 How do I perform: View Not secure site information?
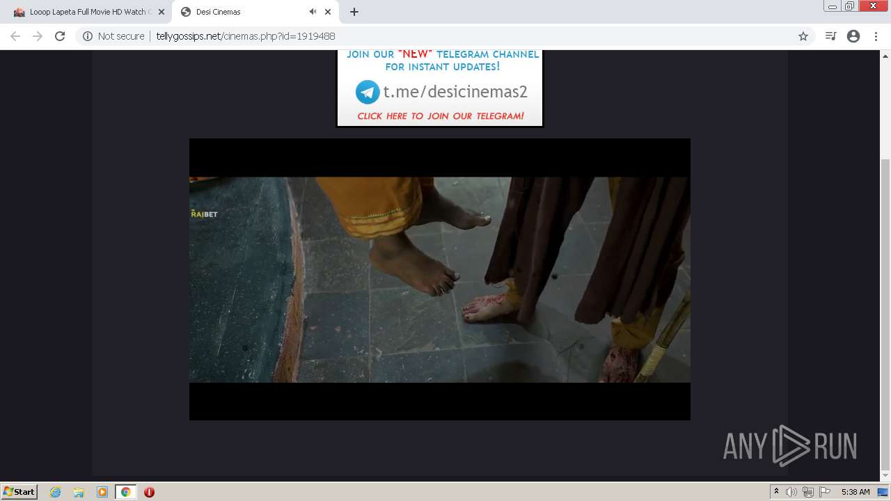point(113,36)
